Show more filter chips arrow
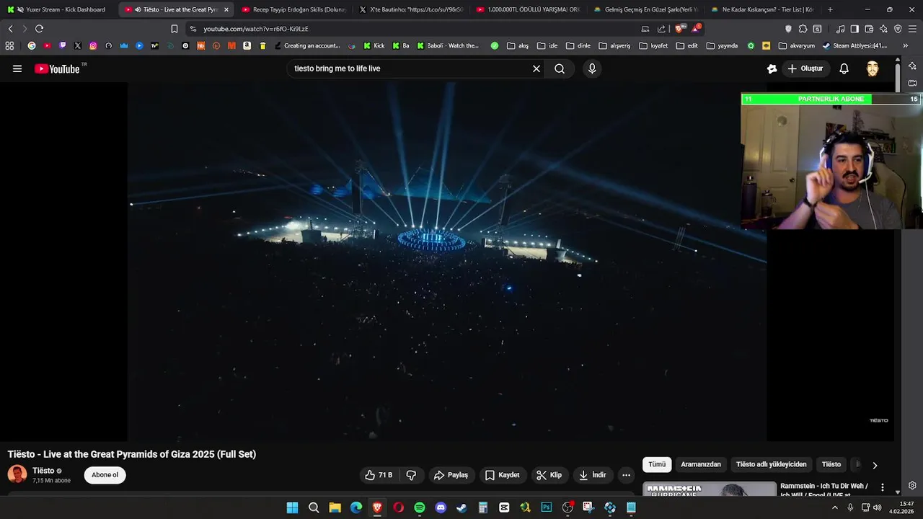This screenshot has width=923, height=519. 875,465
